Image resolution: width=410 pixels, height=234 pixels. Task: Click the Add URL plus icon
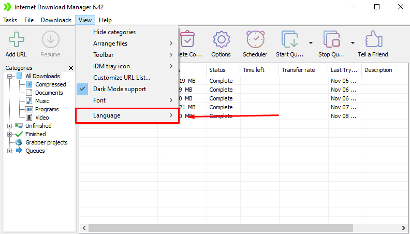16,39
